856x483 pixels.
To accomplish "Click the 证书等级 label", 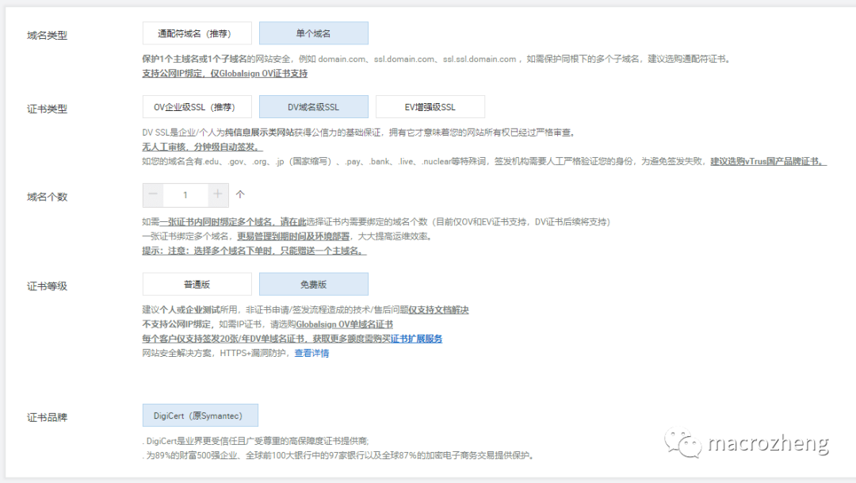I will pos(48,286).
